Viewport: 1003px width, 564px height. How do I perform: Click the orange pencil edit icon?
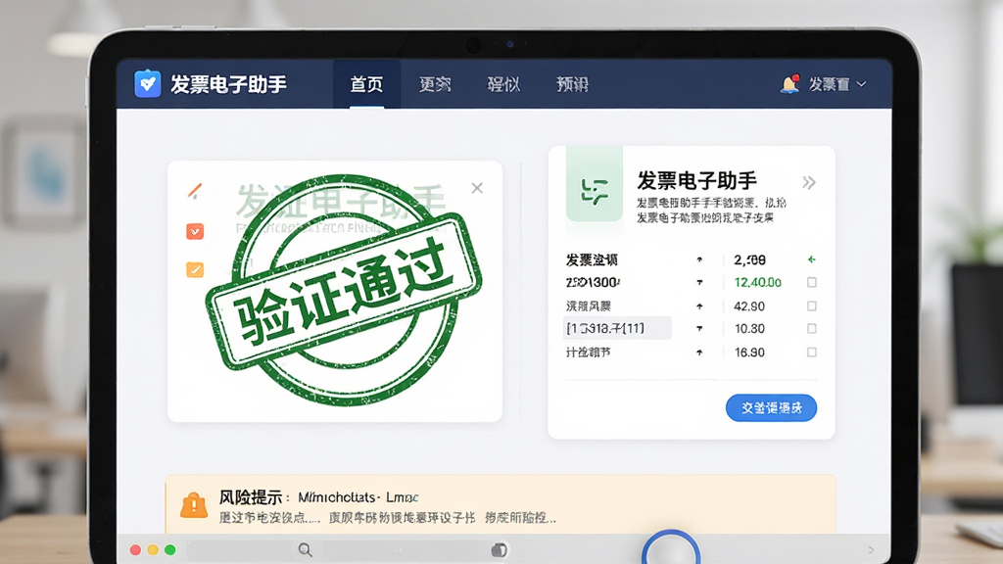coord(195,191)
